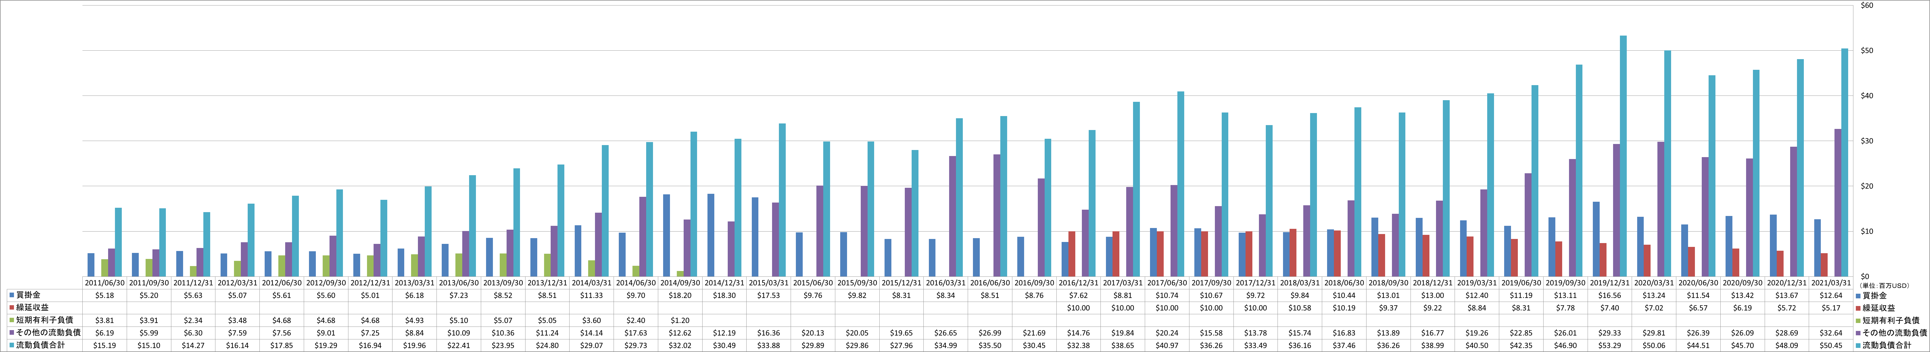The image size is (1930, 352).
Task: Click the $10.58 deferred revenue cell
Action: click(1300, 308)
